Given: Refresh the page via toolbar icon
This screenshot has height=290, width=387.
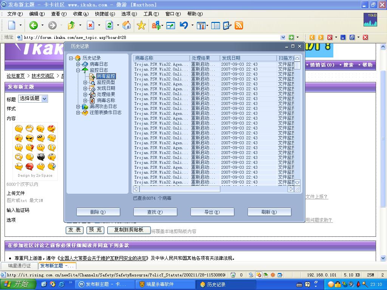Looking at the screenshot, I should coord(109,25).
